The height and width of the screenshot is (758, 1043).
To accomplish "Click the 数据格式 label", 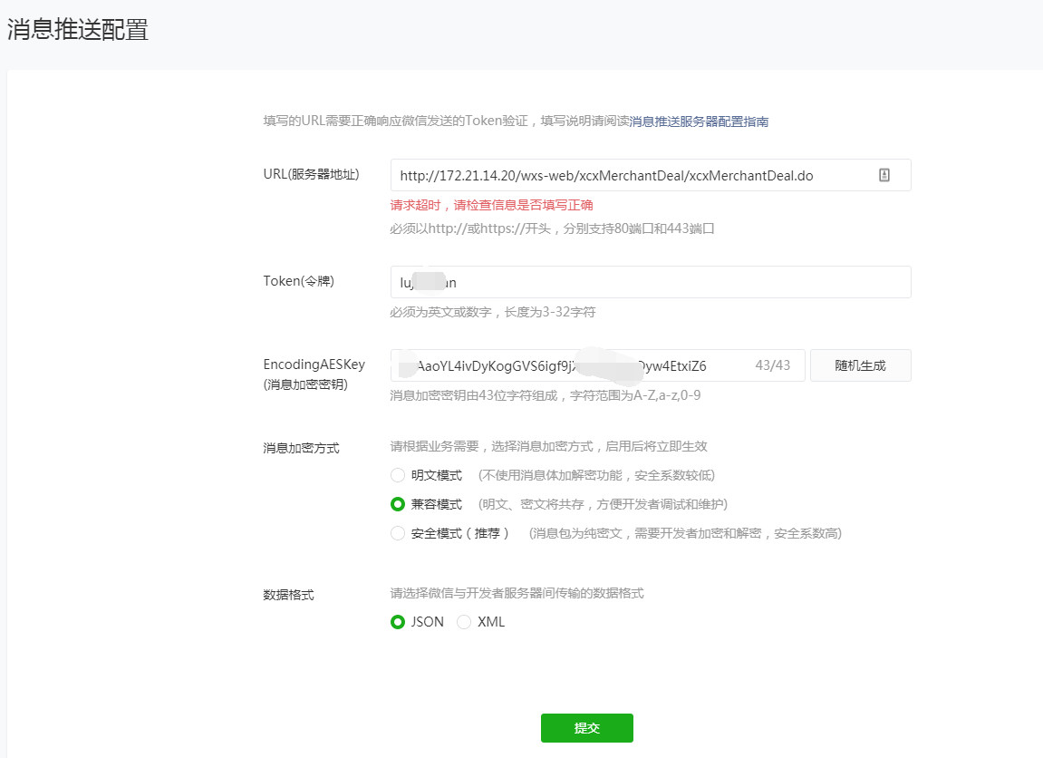I will point(289,595).
